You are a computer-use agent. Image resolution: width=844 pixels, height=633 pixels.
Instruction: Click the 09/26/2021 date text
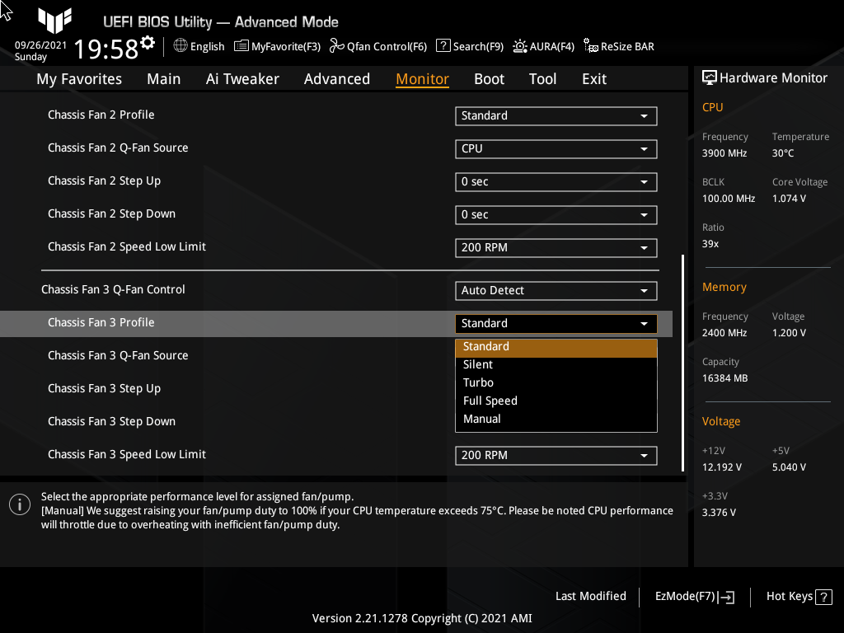(x=40, y=45)
